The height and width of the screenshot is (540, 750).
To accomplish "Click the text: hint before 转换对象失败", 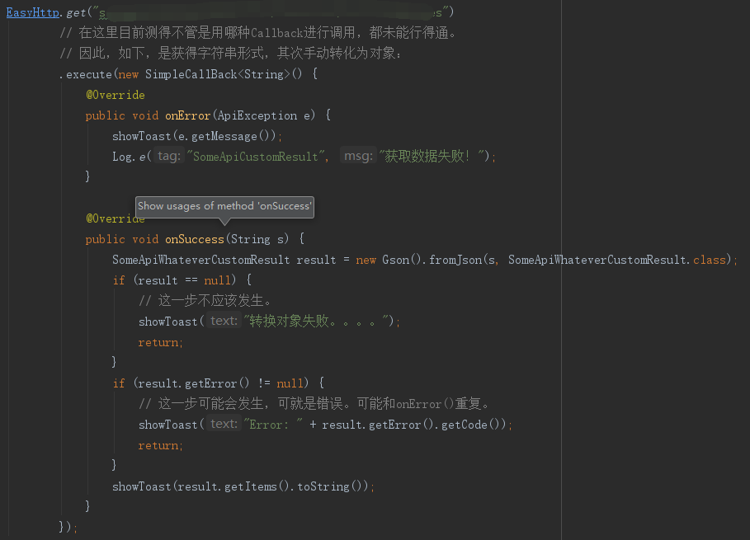I will (x=223, y=321).
